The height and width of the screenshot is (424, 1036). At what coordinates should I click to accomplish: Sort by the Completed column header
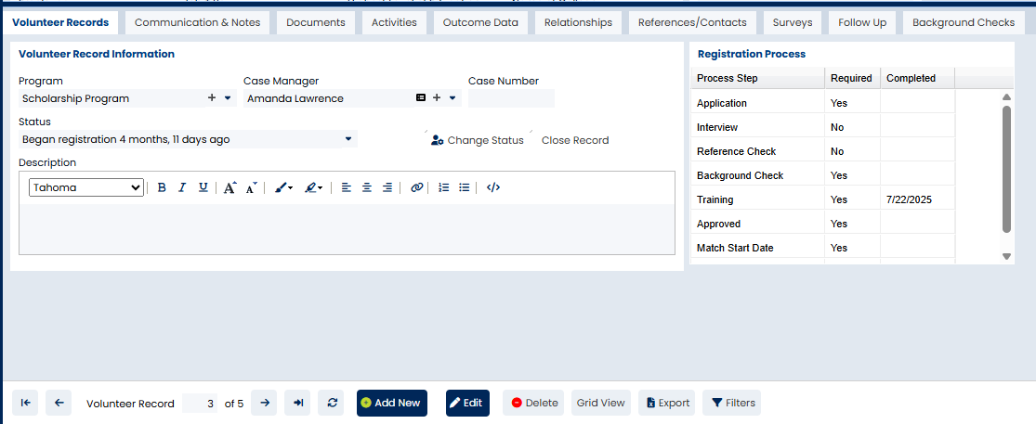(917, 79)
